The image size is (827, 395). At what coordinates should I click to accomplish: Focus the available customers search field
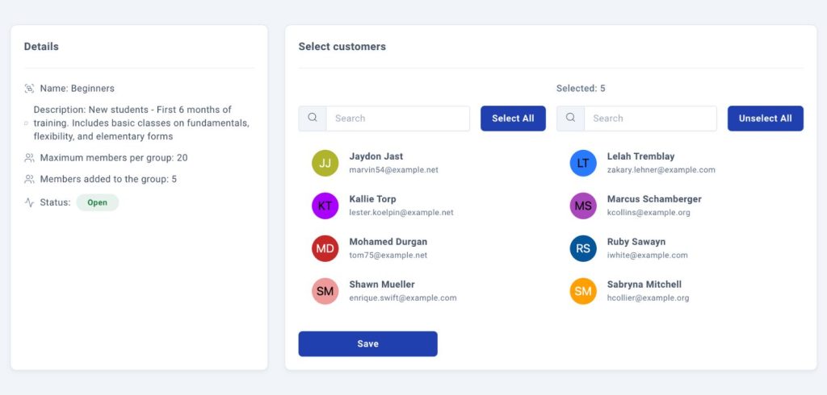point(397,118)
